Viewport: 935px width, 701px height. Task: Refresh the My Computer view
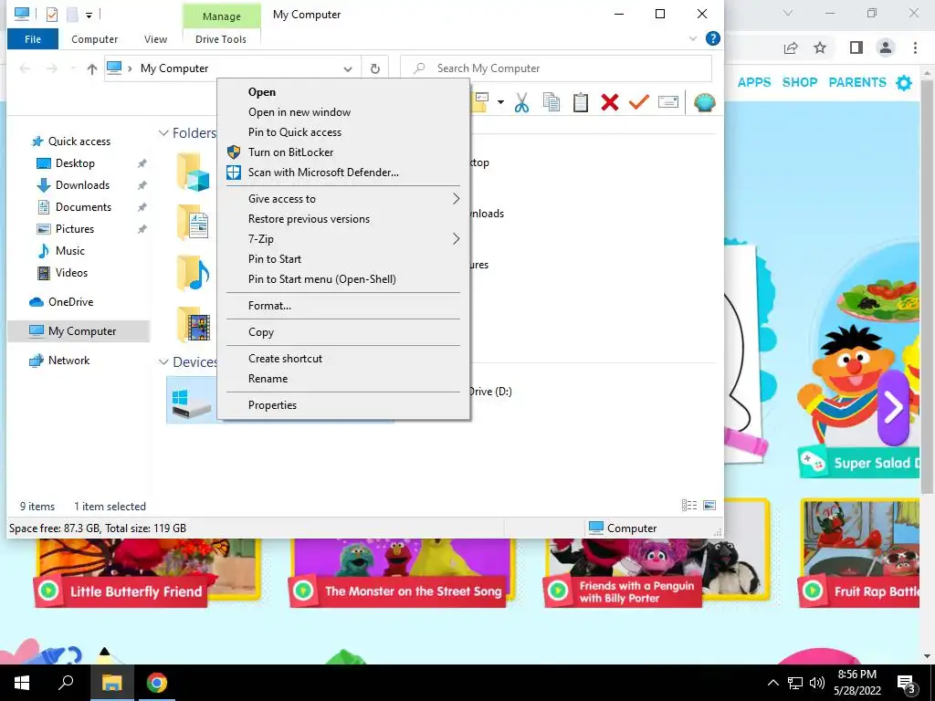(x=375, y=68)
